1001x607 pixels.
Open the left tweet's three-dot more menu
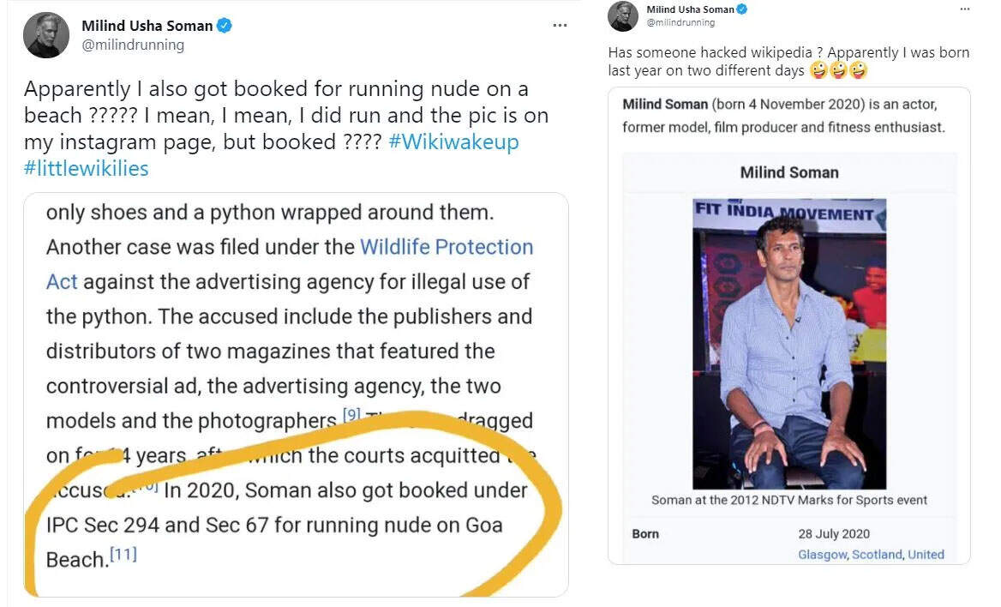(560, 26)
